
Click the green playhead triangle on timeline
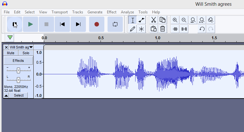(10, 37)
